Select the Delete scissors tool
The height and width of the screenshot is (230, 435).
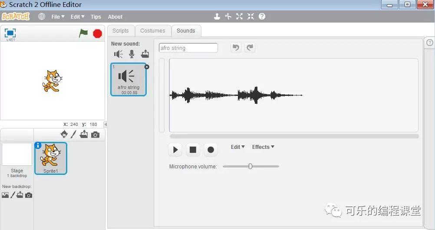228,16
